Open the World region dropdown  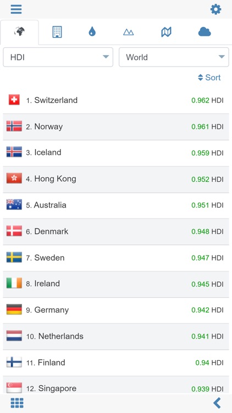click(x=174, y=57)
